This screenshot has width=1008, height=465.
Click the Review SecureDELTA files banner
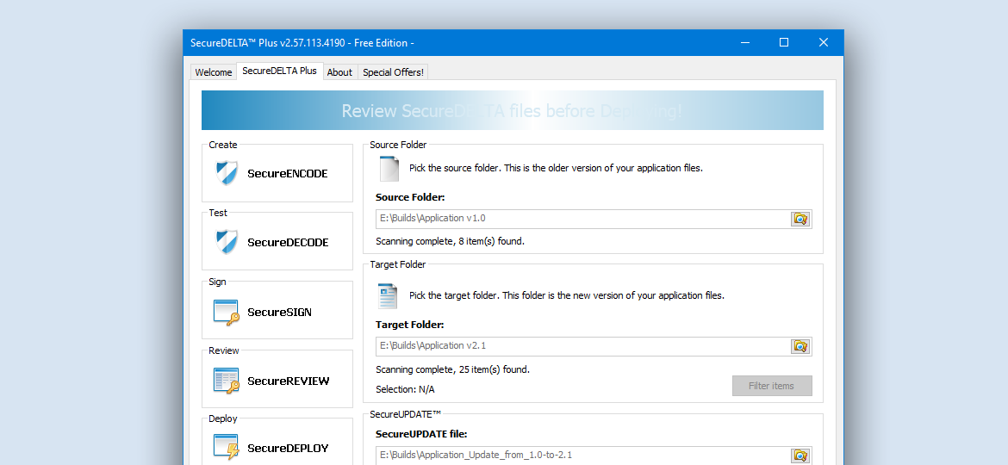[513, 110]
